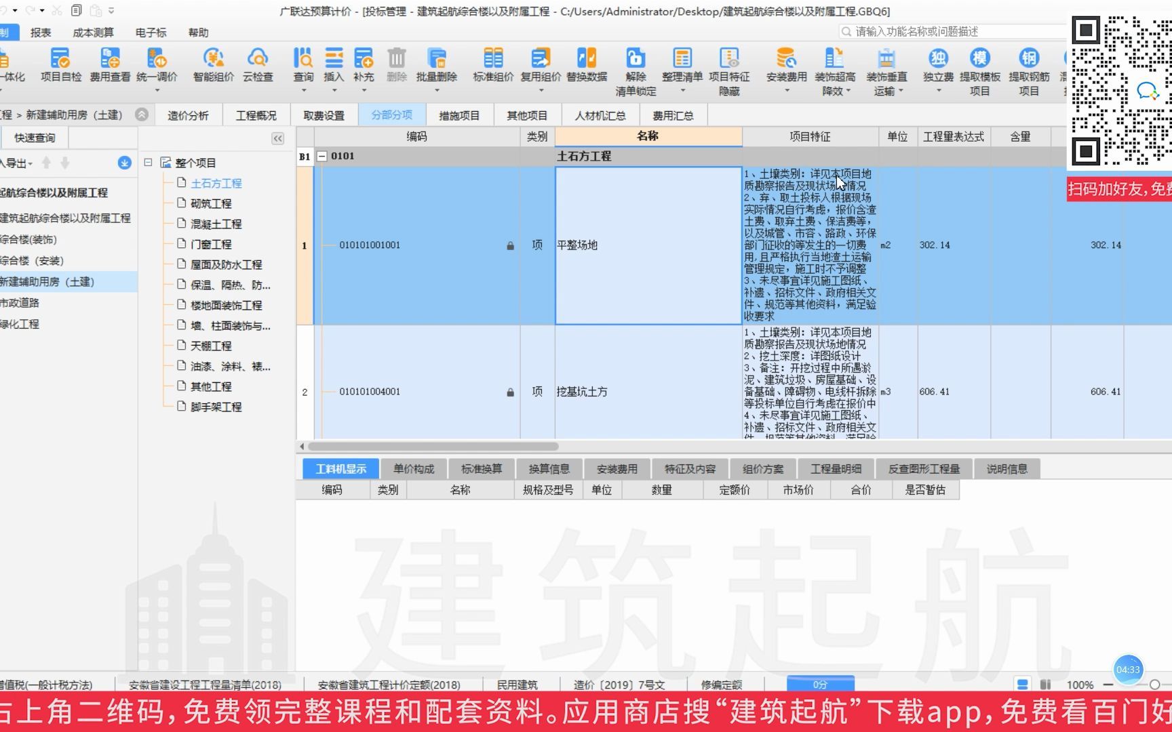Click the zoom-out minus button beside 100%
Viewport: 1172px width, 732px height.
(1108, 685)
